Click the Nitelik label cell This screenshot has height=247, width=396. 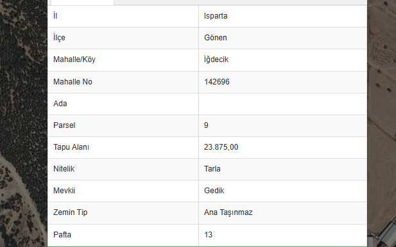[123, 169]
